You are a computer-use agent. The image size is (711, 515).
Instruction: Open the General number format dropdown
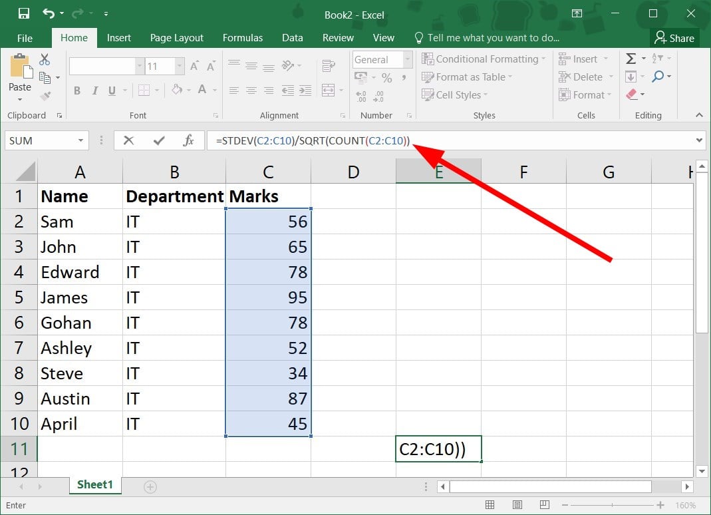[x=408, y=59]
